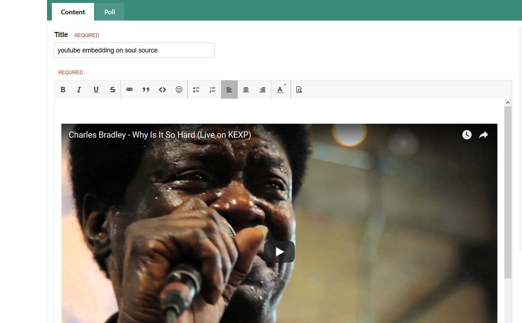The image size is (522, 323).
Task: Align text center
Action: click(x=246, y=90)
